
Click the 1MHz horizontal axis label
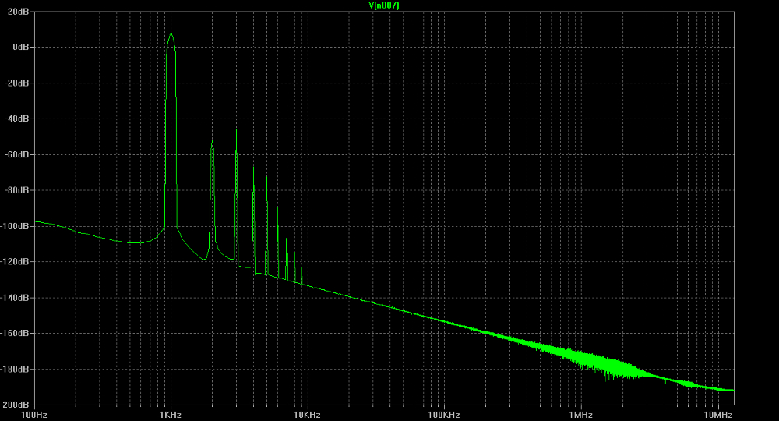pos(581,413)
